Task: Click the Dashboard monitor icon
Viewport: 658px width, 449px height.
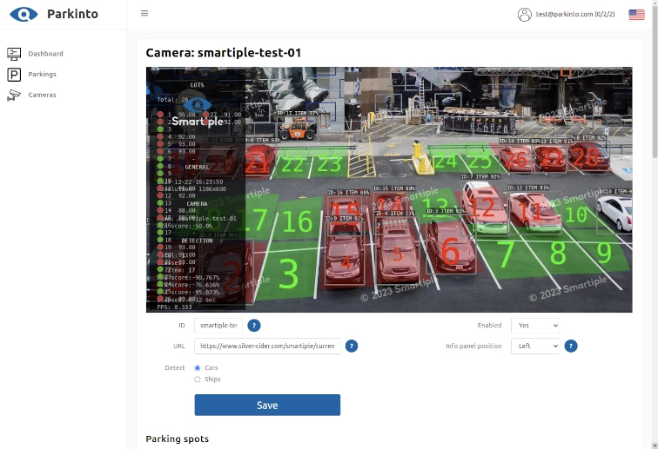Action: click(14, 54)
